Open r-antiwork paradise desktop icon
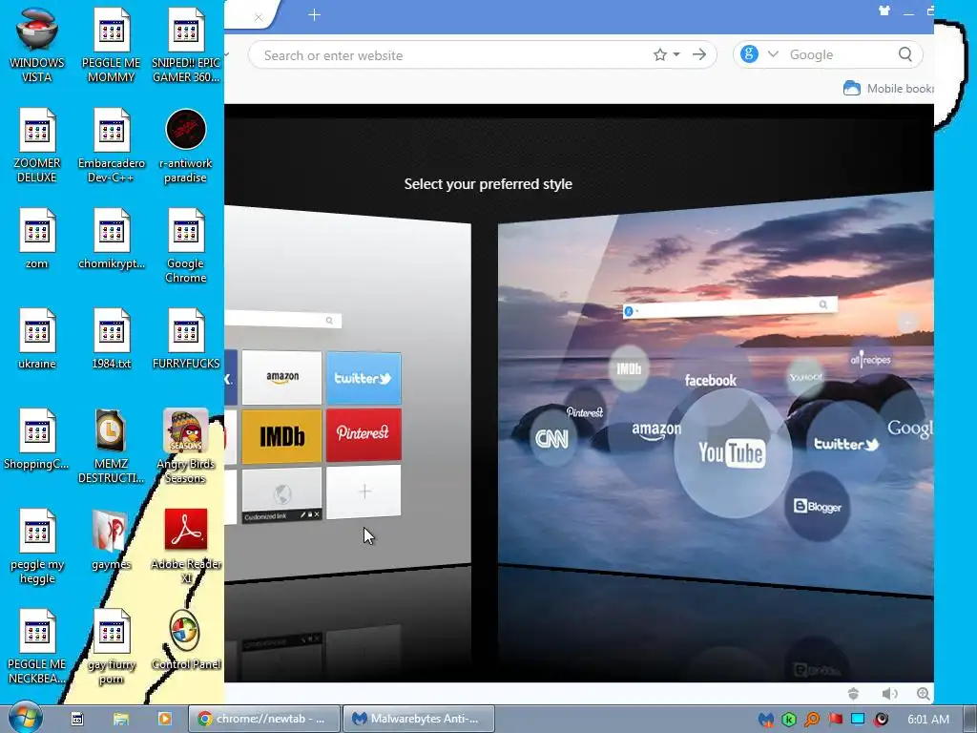The width and height of the screenshot is (977, 733). tap(186, 145)
